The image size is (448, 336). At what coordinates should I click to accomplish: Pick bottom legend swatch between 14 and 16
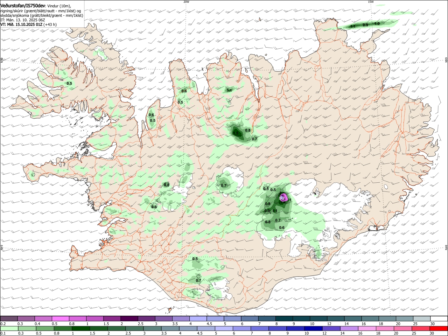pos(348,328)
